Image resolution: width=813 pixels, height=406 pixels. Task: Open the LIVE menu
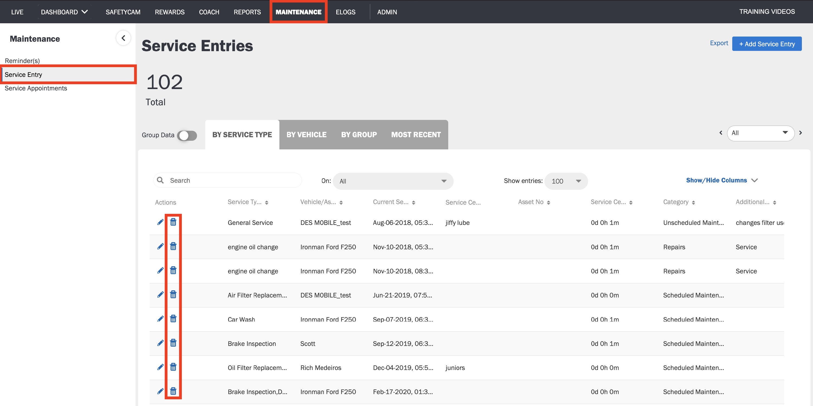pos(17,12)
